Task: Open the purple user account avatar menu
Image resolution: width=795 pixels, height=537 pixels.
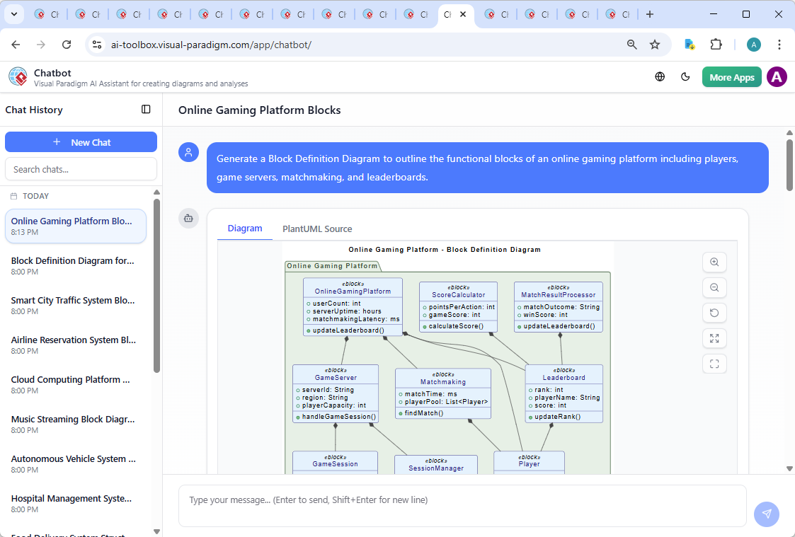Action: tap(777, 77)
